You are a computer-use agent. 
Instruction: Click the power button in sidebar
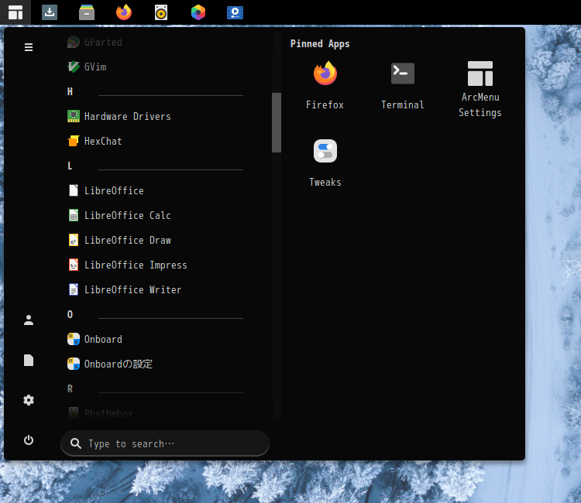click(x=29, y=440)
